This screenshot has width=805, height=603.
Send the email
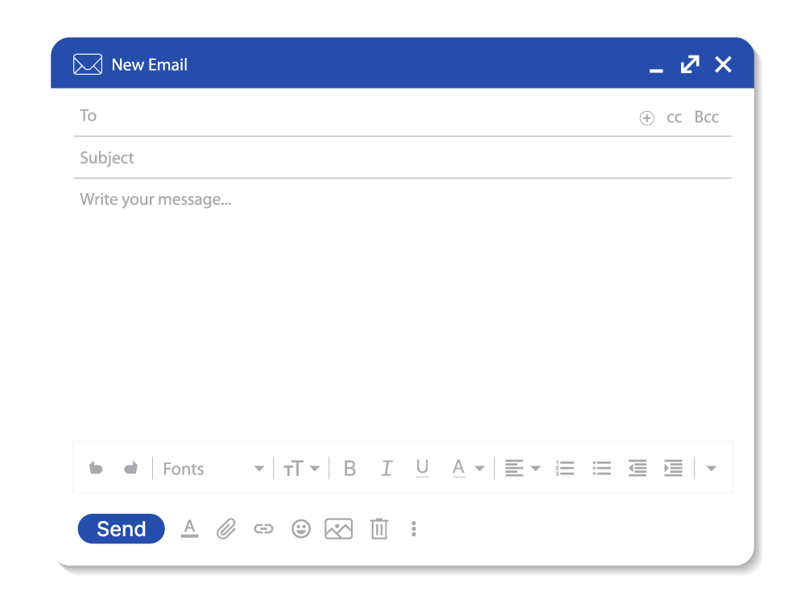tap(121, 529)
